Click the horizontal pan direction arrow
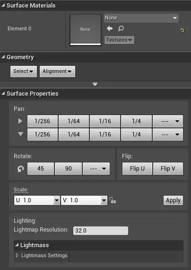 (20, 121)
